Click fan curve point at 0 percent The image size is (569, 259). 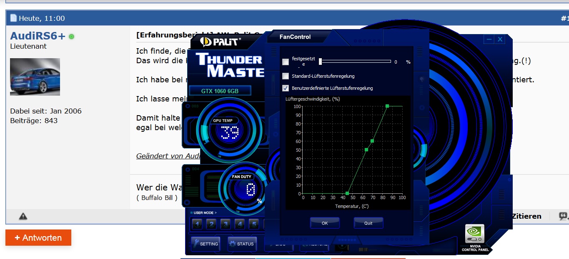pyautogui.click(x=347, y=193)
